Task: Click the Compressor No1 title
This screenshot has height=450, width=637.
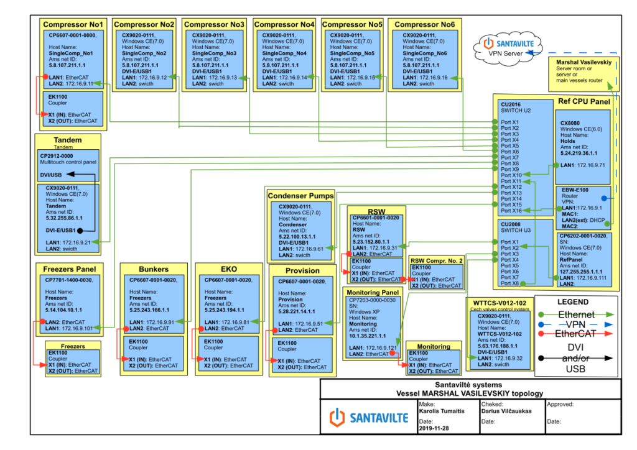Action: 73,24
